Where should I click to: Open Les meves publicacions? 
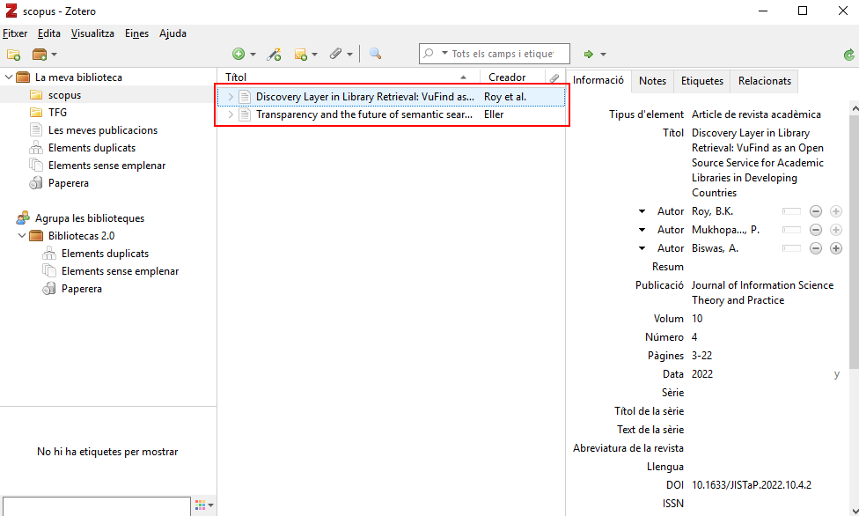(102, 130)
